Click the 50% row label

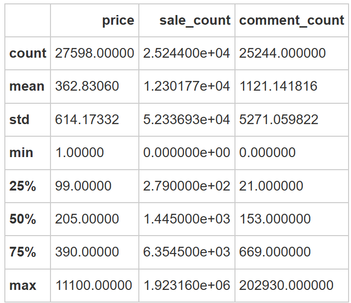pos(23,219)
